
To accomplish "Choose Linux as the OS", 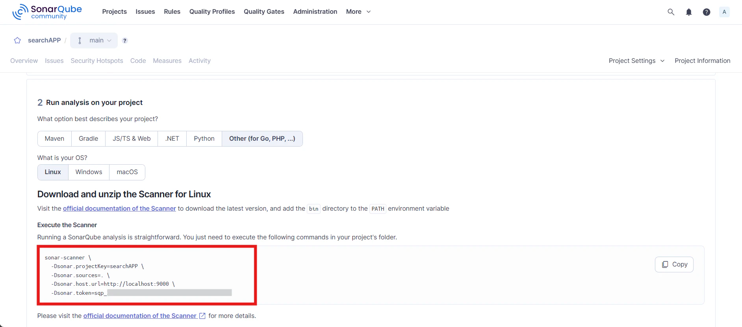I will click(x=53, y=172).
